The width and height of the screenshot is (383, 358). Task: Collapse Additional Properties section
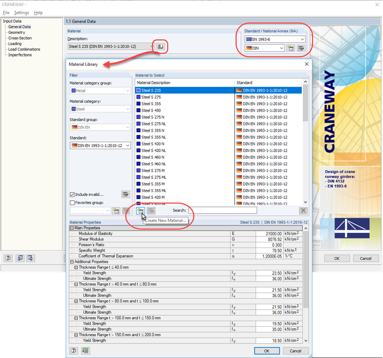pyautogui.click(x=72, y=262)
